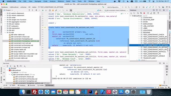Screen dimensions: 171x96
Task: Click the Services filter funnel icon
Action: point(18,66)
